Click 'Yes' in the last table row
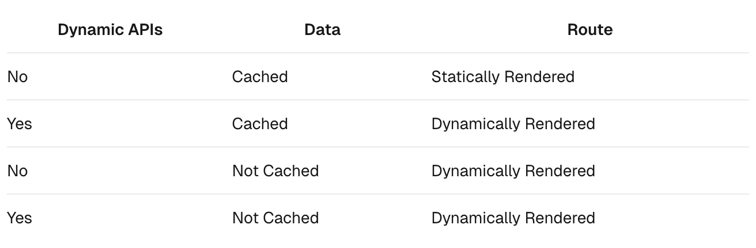Image resolution: width=756 pixels, height=248 pixels. [x=19, y=218]
